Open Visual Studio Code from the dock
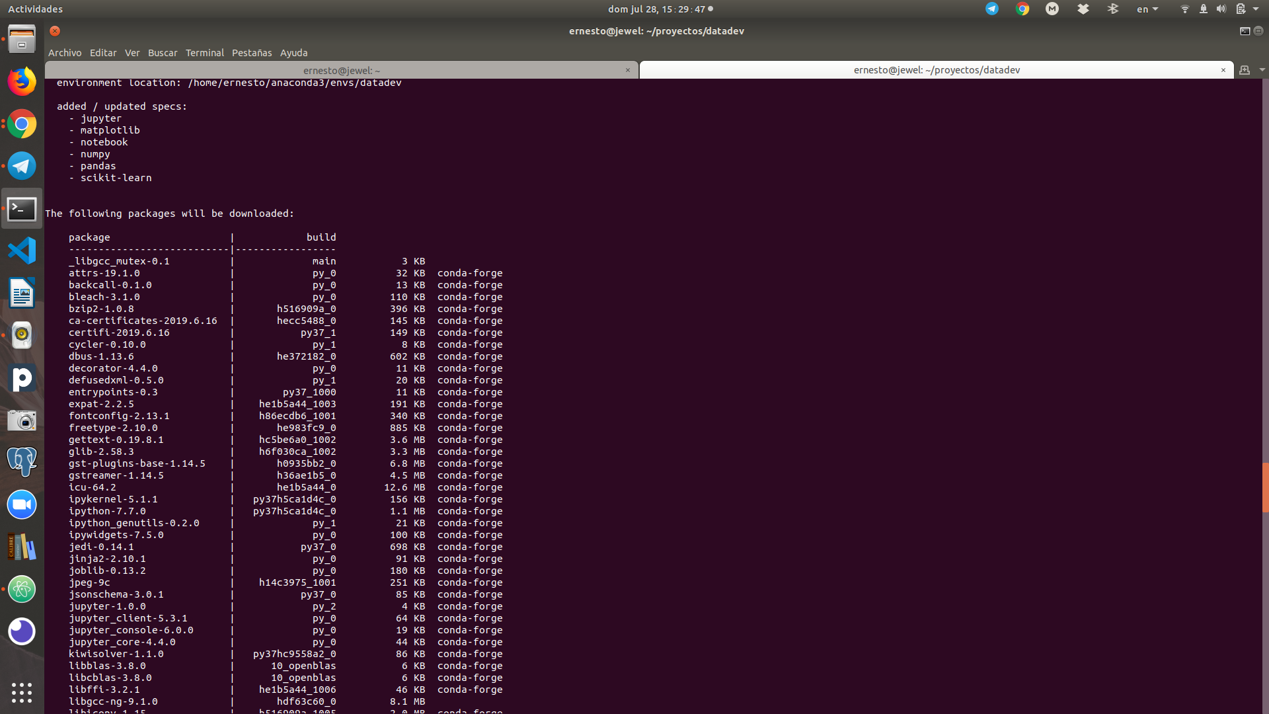Viewport: 1269px width, 714px height. point(22,251)
